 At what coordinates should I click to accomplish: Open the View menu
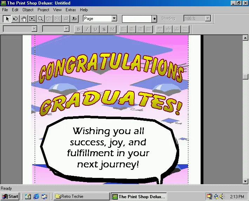click(57, 10)
